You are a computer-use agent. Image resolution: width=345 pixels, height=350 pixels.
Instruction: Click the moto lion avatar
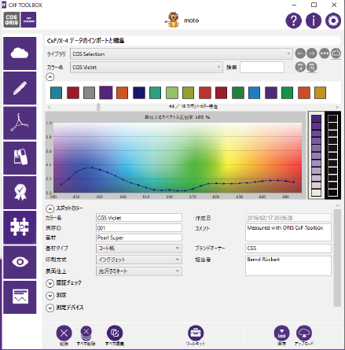tap(173, 20)
